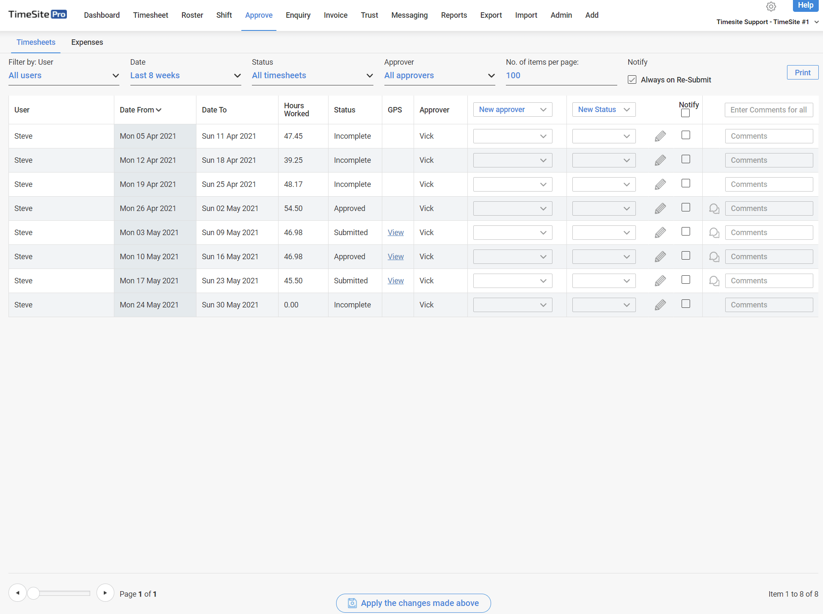Sort by Date From column arrow

159,110
